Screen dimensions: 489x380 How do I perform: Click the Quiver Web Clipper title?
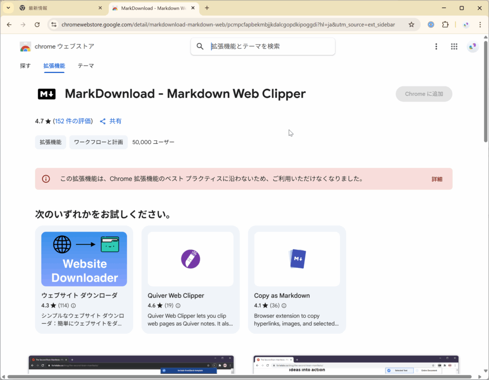point(176,295)
